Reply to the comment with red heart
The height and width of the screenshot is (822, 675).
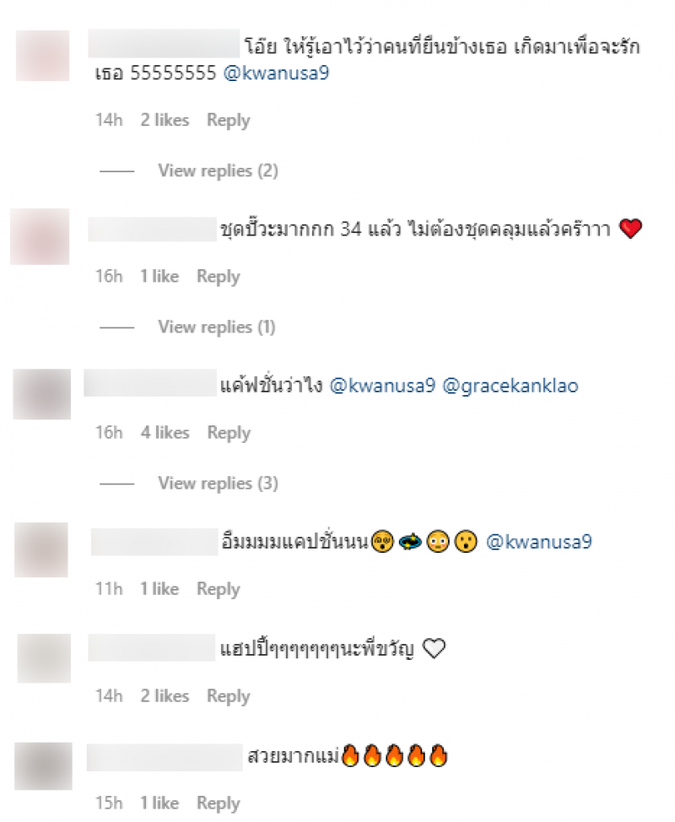tap(218, 276)
